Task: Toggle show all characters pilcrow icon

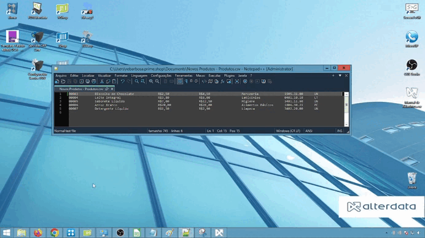Action: 186,81
